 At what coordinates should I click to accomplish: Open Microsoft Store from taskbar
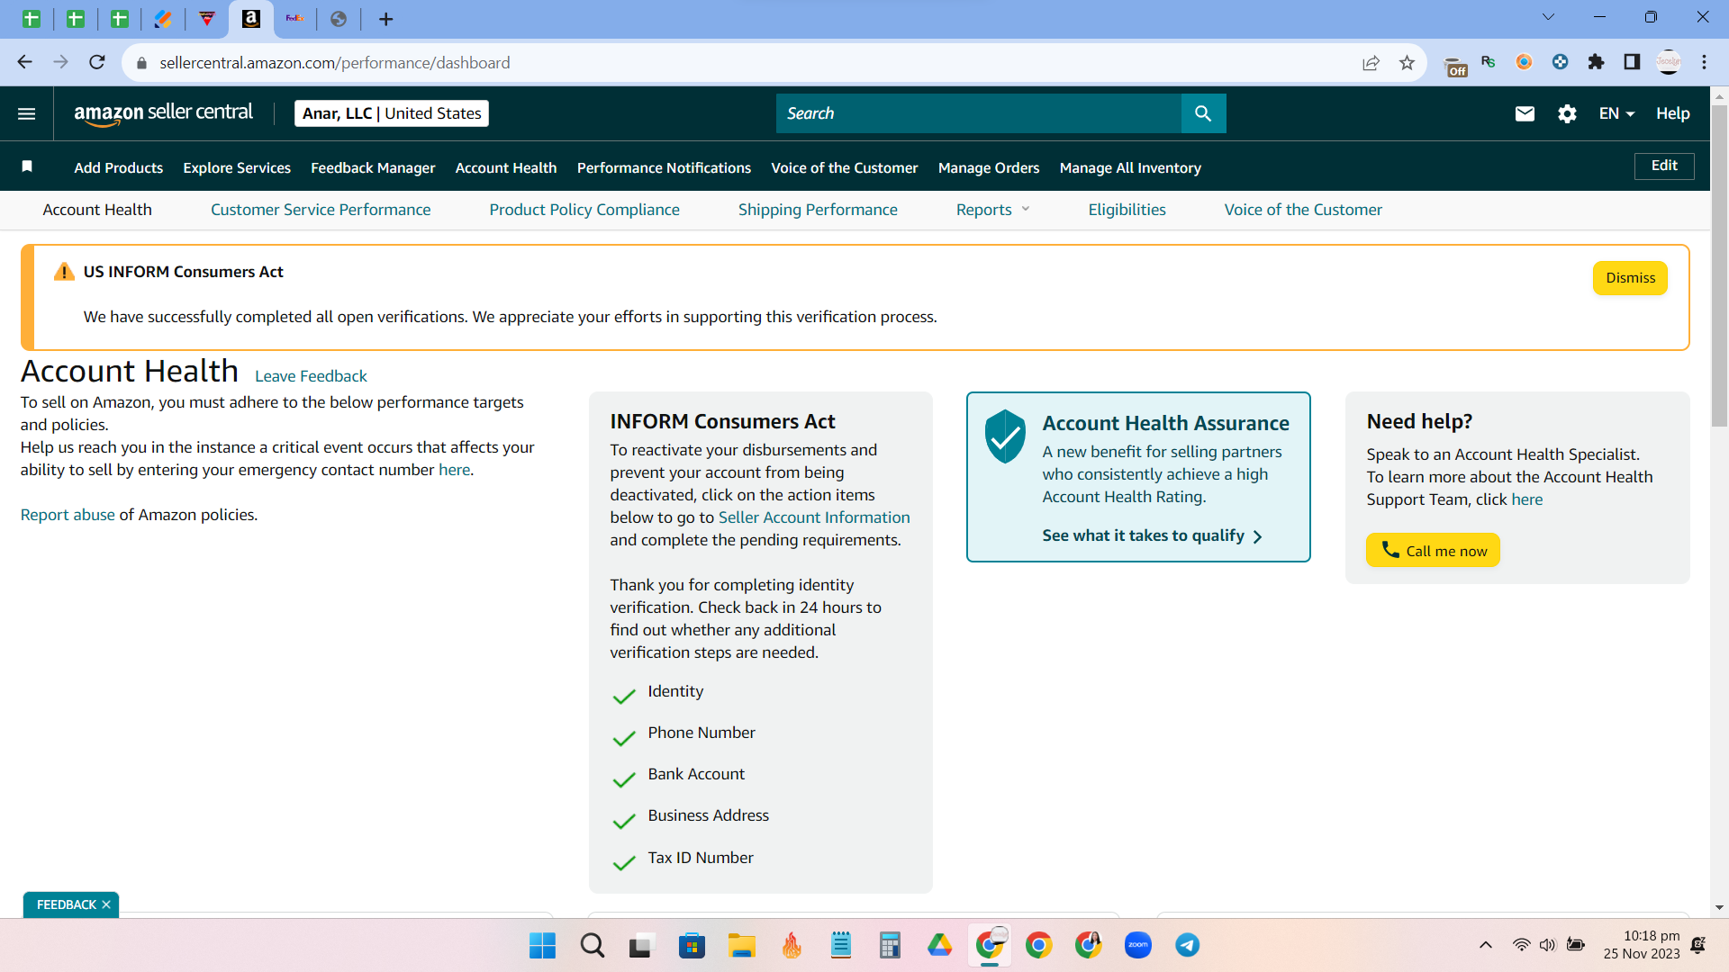(x=692, y=945)
